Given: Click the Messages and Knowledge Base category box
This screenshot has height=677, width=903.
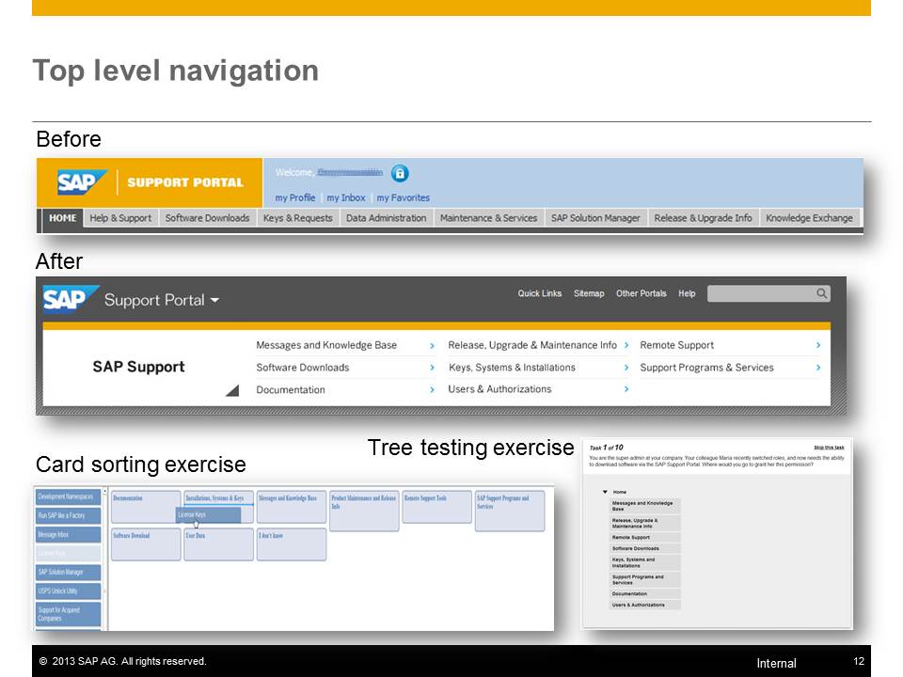Looking at the screenshot, I should (292, 507).
